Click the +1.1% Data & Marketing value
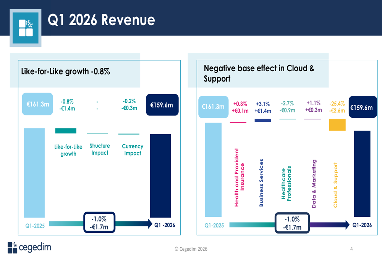The image size is (382, 261). pos(313,103)
